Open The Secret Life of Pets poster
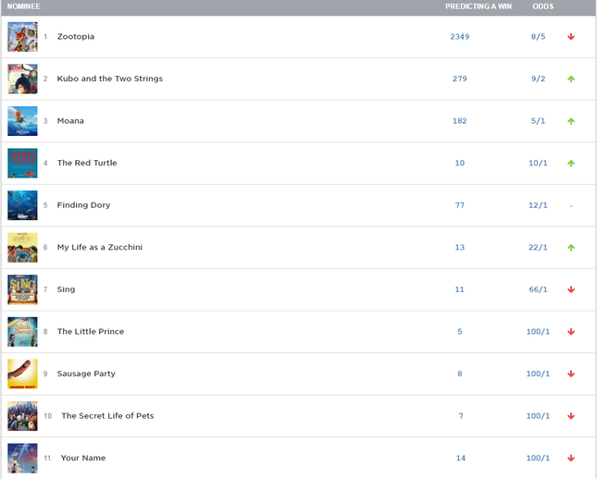 pyautogui.click(x=22, y=416)
